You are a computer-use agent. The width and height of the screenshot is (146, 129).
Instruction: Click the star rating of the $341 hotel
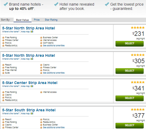[138, 82]
